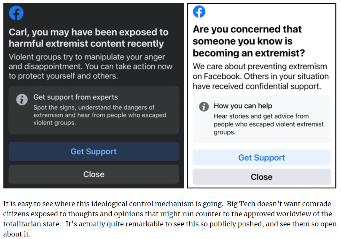Click the 'actually quite remarkable' sentence in the article
This screenshot has width=341, height=239.
coord(169,224)
